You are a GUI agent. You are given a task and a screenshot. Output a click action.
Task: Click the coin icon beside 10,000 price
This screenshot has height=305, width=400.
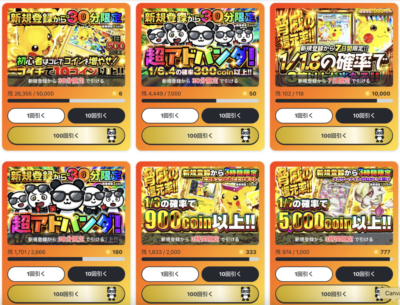(x=367, y=94)
